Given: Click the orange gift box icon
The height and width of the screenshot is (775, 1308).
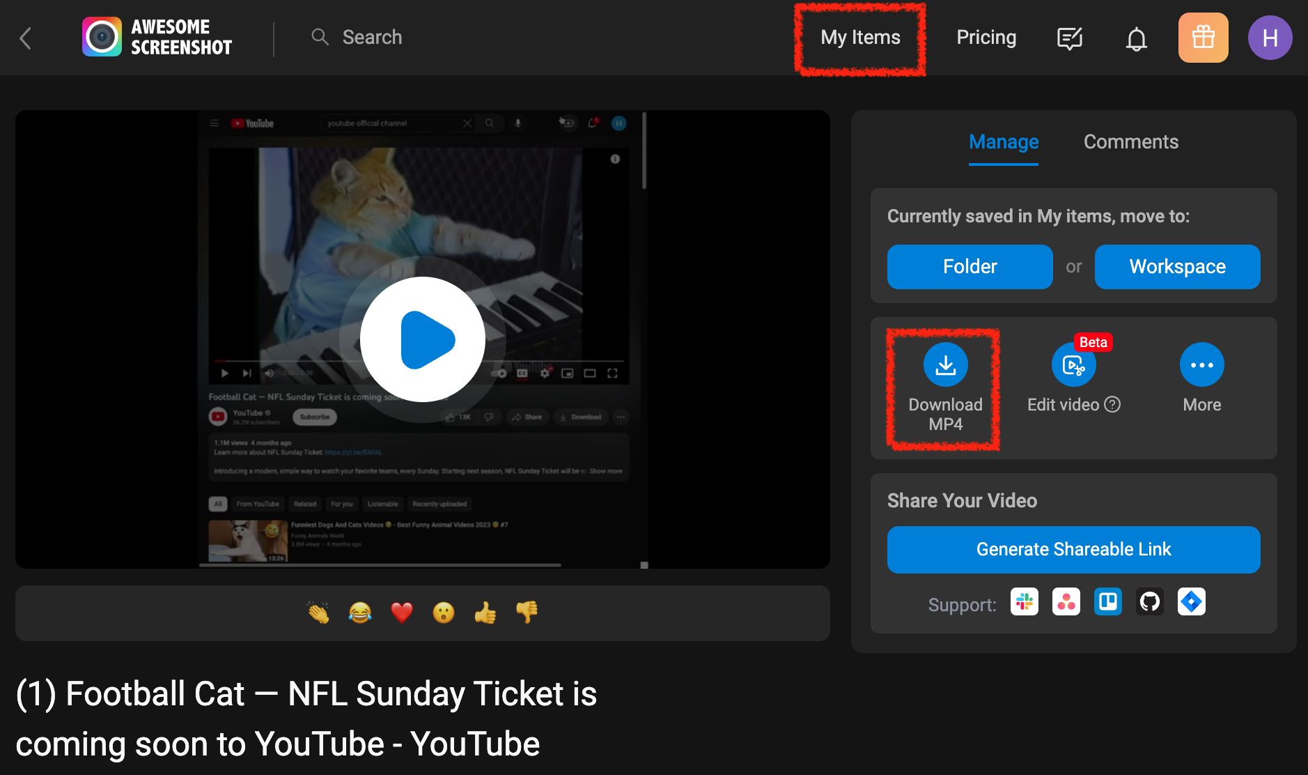Looking at the screenshot, I should pos(1203,38).
